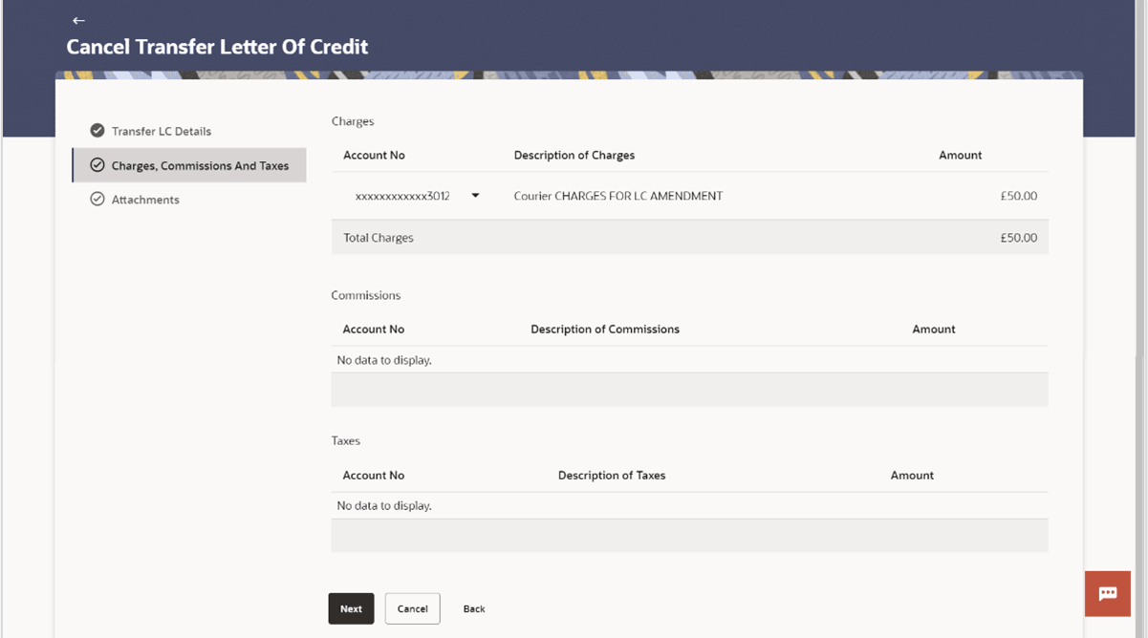Click the Back link at the bottom

(474, 608)
